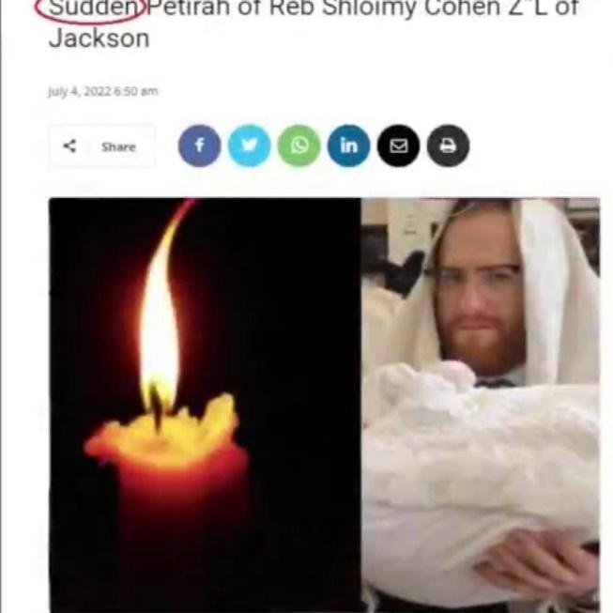
Task: Share the article on LinkedIn
Action: [x=348, y=146]
